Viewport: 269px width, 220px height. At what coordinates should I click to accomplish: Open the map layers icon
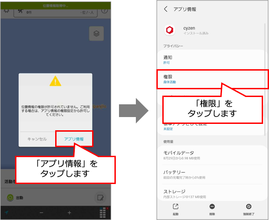(x=96, y=33)
